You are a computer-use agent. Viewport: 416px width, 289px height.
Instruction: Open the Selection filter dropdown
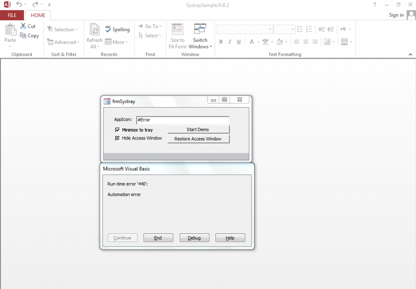tap(62, 29)
